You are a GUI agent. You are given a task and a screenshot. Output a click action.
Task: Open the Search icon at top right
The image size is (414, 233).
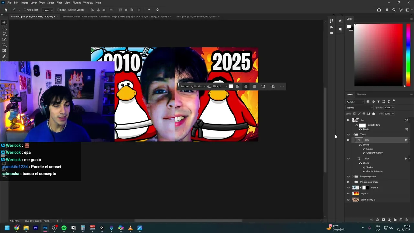point(394,10)
